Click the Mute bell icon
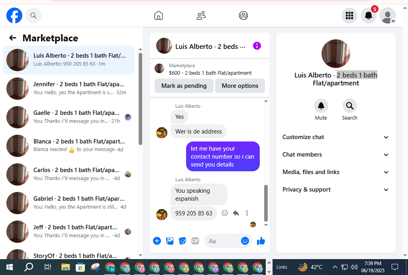408x275 pixels. [x=321, y=106]
